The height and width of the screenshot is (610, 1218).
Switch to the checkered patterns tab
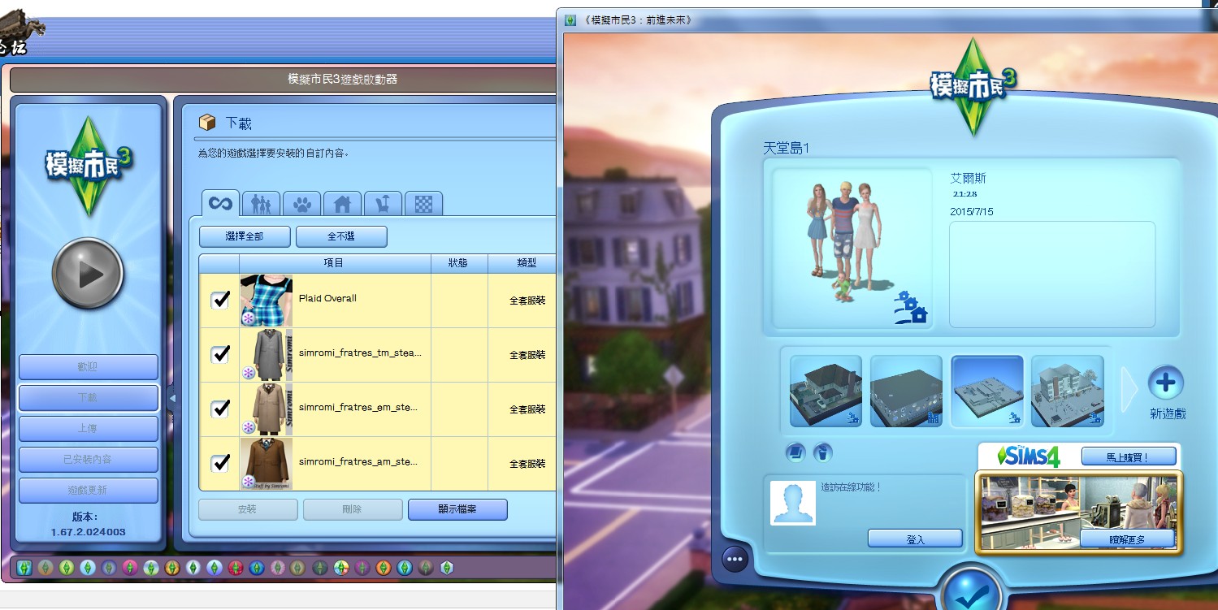pyautogui.click(x=423, y=204)
